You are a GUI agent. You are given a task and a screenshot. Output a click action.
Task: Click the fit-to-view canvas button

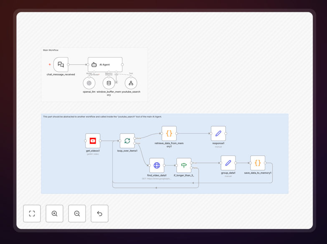tap(32, 214)
